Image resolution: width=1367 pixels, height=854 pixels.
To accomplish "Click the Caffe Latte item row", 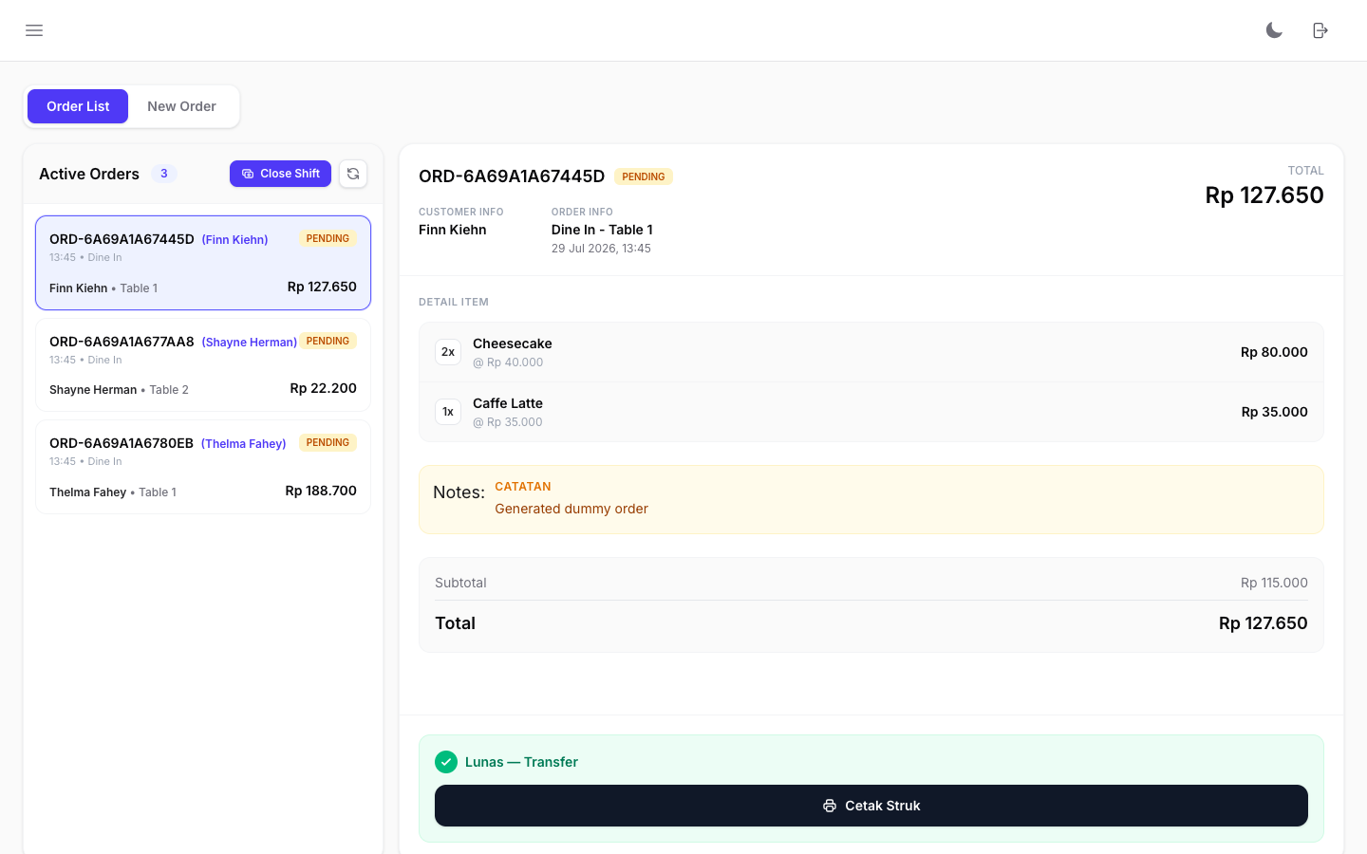I will pyautogui.click(x=871, y=412).
